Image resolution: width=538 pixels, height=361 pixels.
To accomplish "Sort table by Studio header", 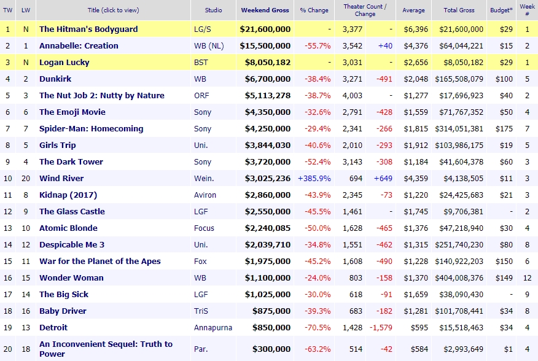I will pos(213,10).
